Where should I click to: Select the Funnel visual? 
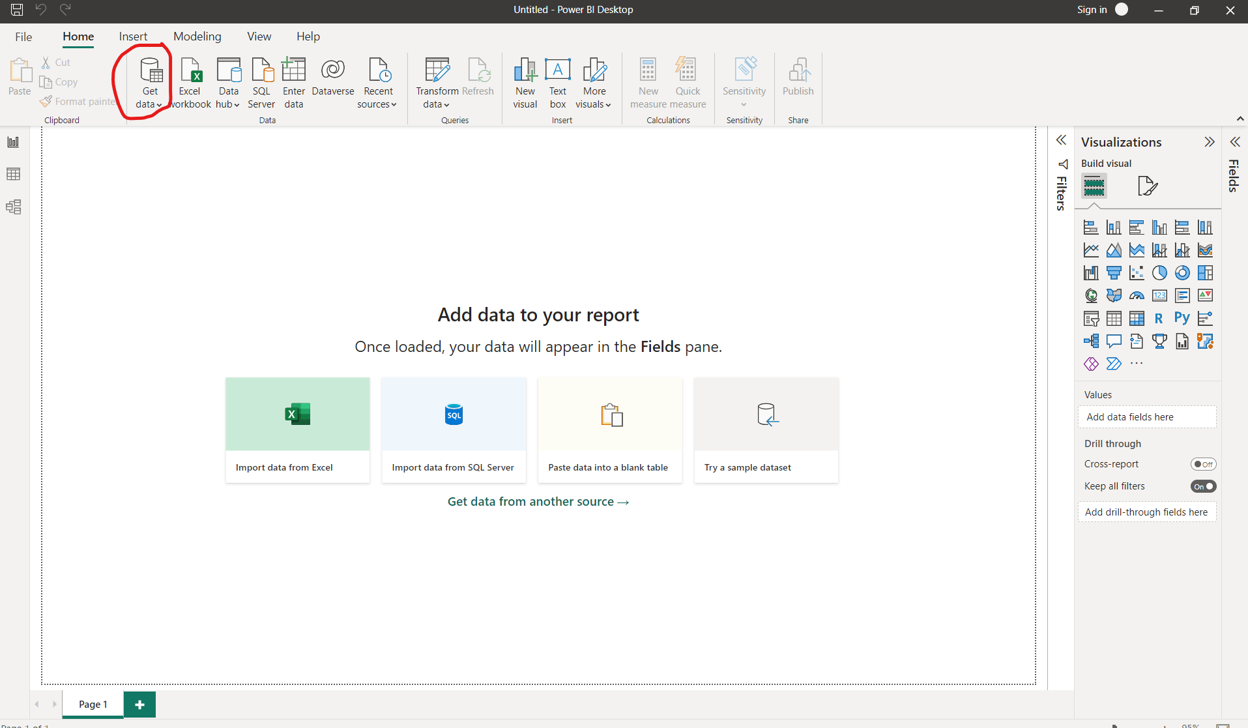[x=1114, y=273]
